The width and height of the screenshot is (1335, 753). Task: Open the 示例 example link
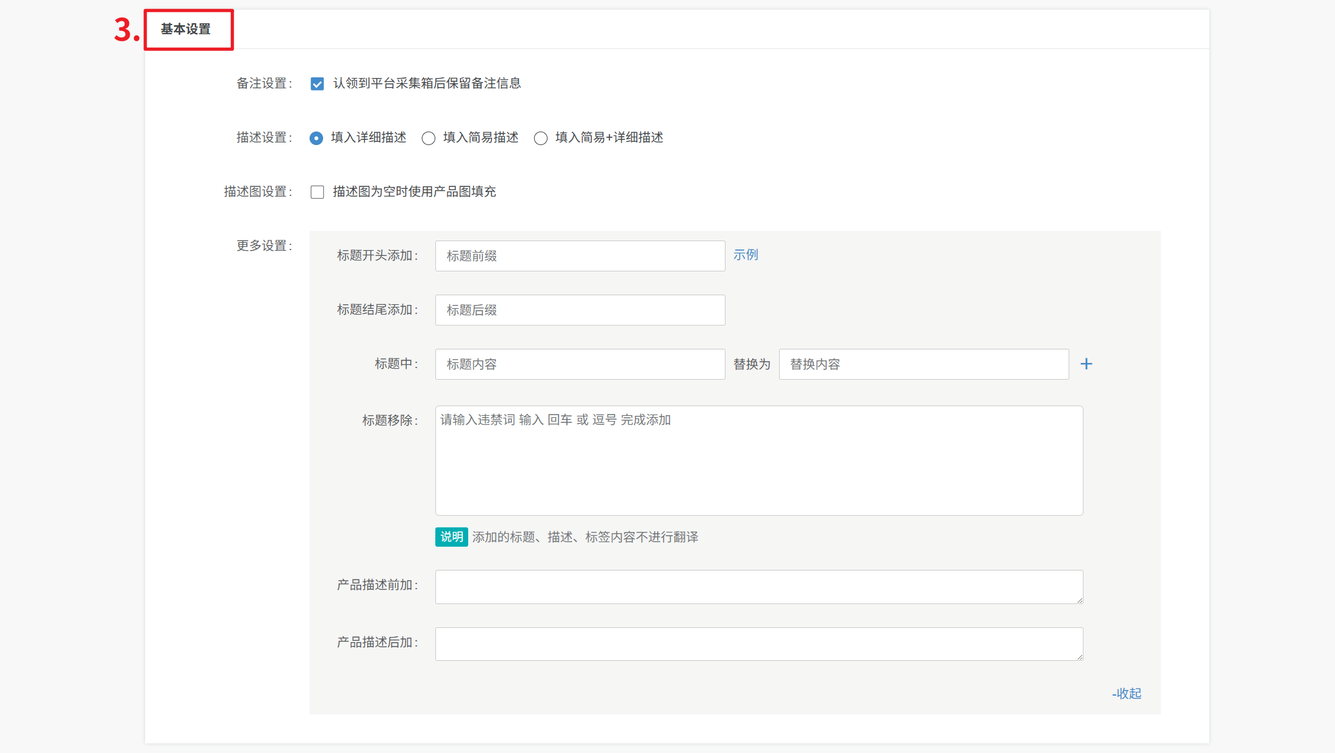[746, 255]
